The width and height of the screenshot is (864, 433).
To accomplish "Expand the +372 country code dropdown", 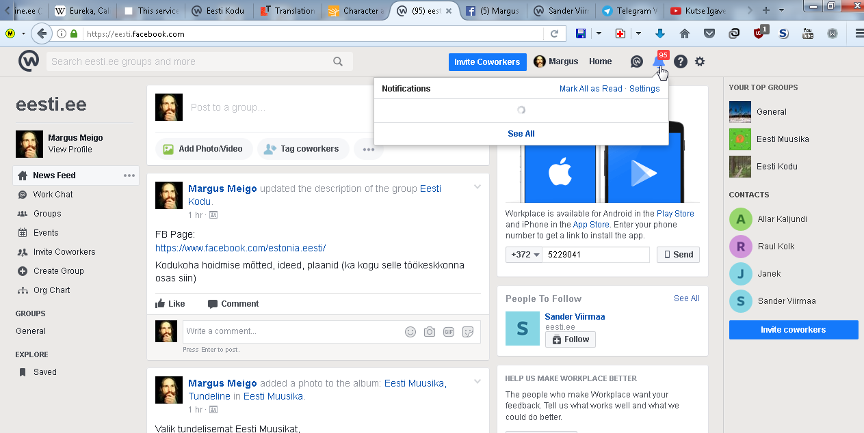I will (x=524, y=255).
